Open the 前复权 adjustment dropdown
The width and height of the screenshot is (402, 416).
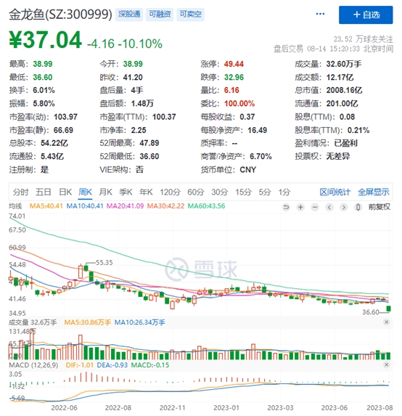(x=380, y=207)
